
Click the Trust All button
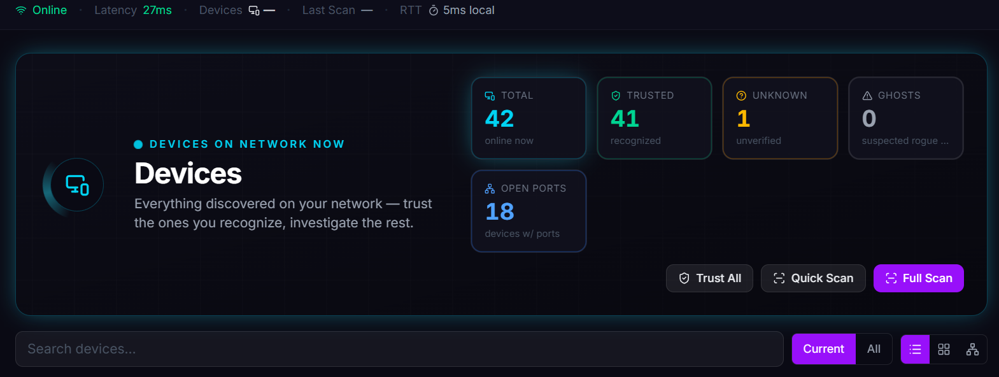click(709, 278)
